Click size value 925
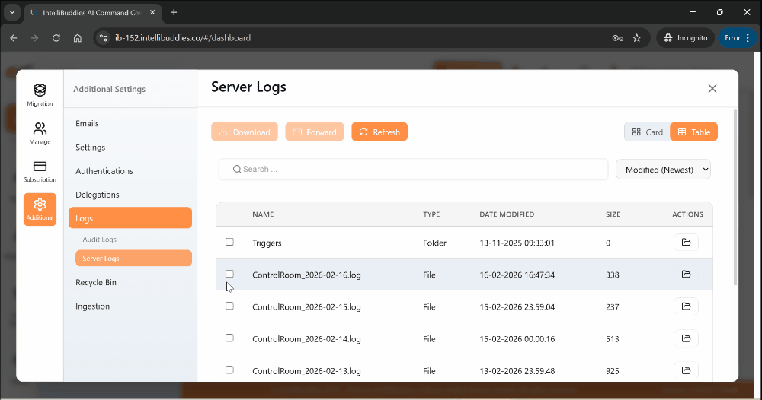 (x=613, y=371)
